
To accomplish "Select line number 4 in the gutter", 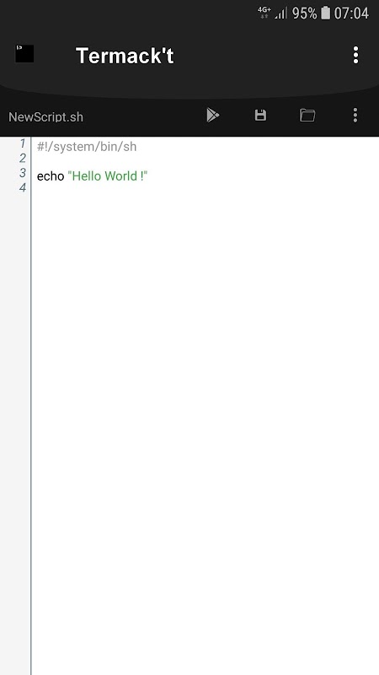I will (x=23, y=187).
